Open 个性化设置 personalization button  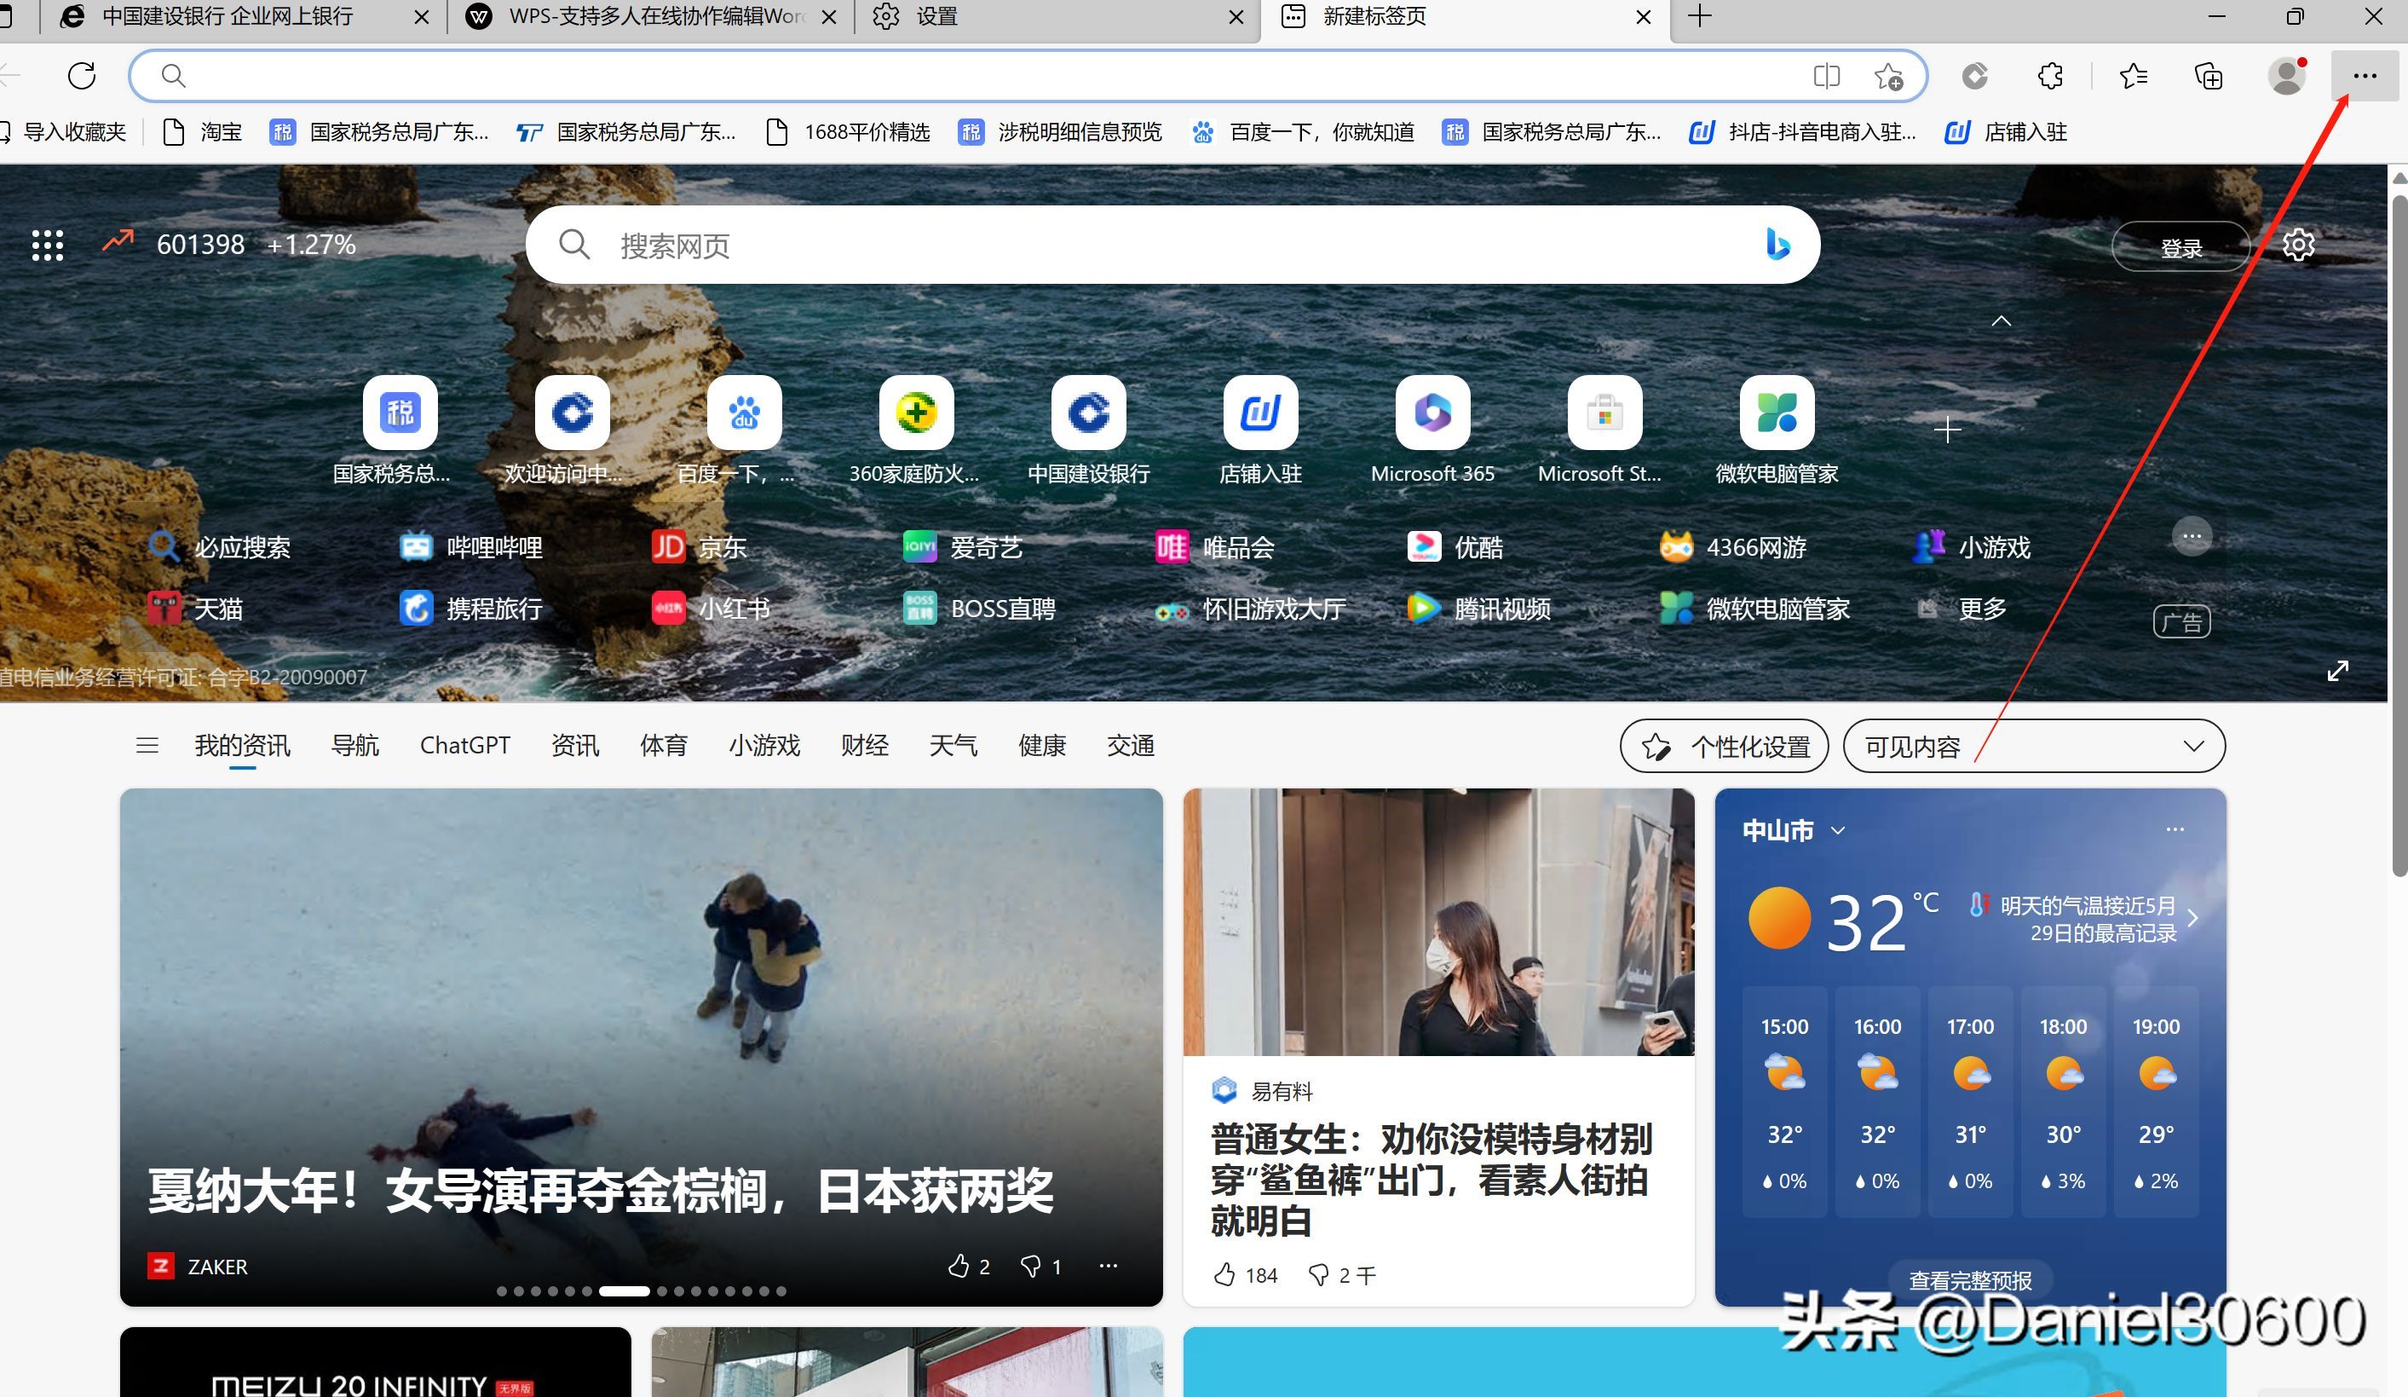point(1724,745)
